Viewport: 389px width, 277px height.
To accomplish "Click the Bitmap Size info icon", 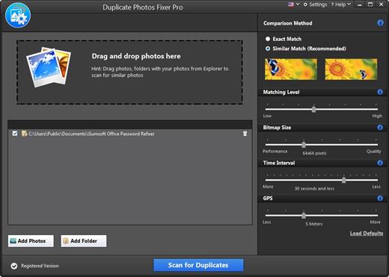I will click(x=380, y=128).
